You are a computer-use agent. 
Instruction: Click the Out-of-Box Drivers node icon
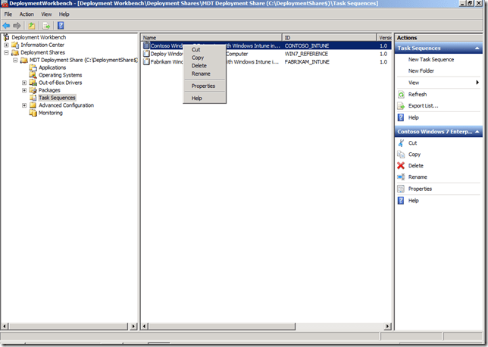(x=33, y=83)
